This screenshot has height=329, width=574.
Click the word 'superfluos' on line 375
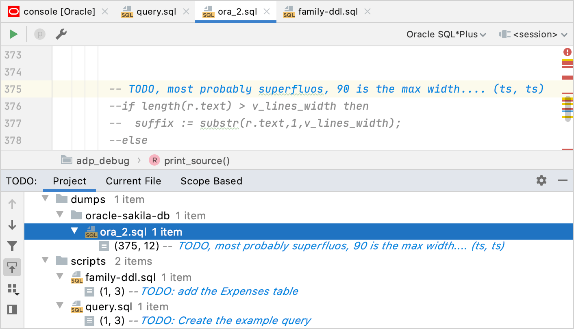tap(291, 89)
